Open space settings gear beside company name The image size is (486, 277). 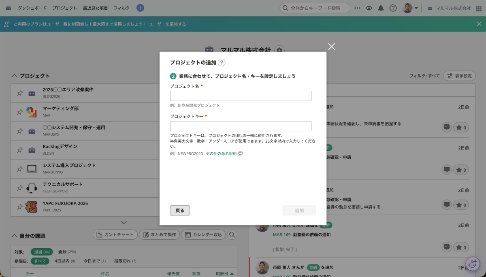click(x=279, y=50)
